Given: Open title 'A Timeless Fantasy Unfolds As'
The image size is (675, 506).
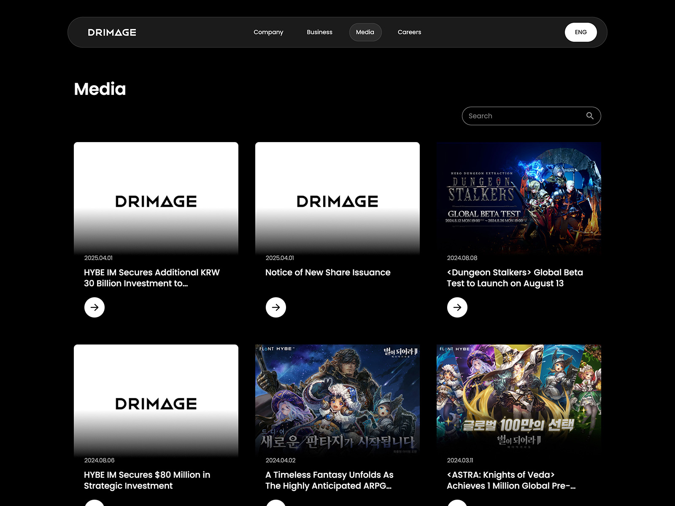Looking at the screenshot, I should pyautogui.click(x=329, y=480).
